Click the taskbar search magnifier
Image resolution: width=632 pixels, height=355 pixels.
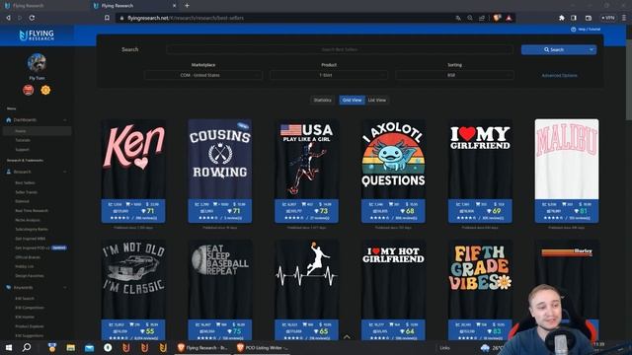27,347
